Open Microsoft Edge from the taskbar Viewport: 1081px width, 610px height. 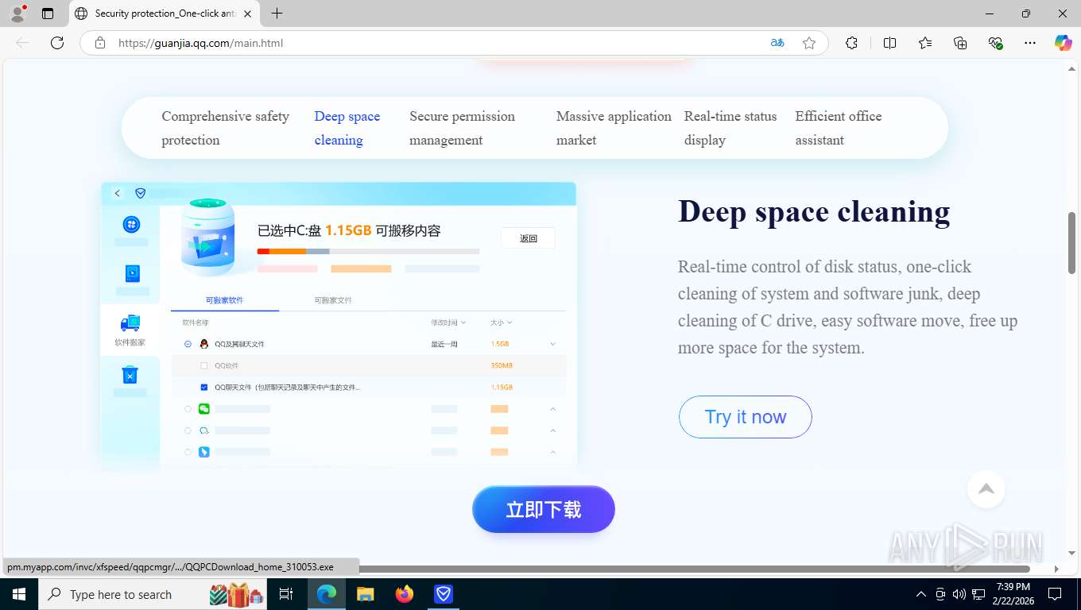[327, 594]
